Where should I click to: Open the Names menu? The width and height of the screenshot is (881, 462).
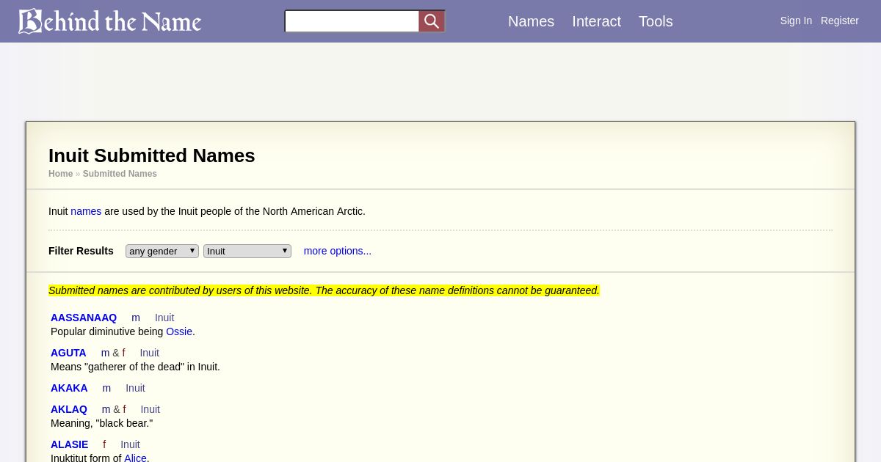531,21
